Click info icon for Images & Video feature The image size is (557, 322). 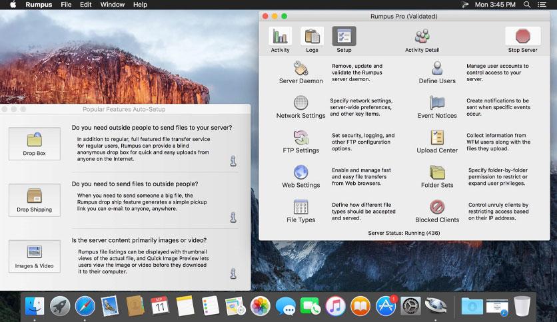click(x=233, y=273)
